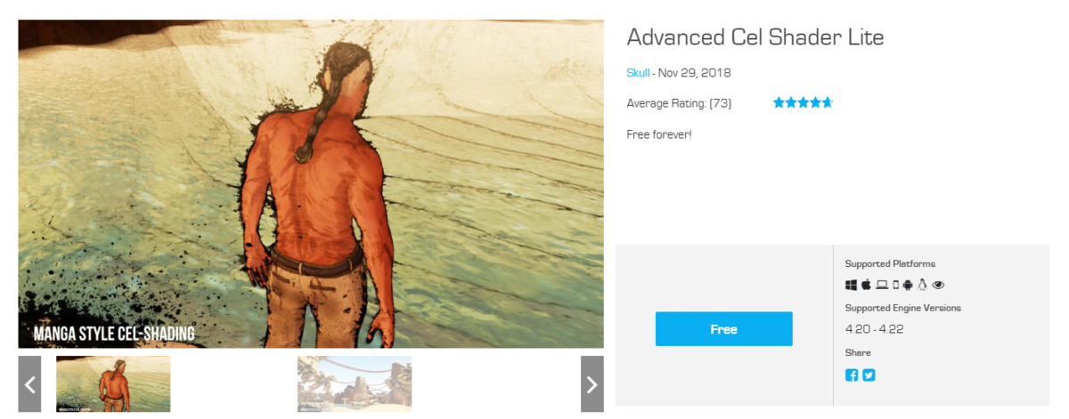
Task: Click the Linux penguin platform icon
Action: click(922, 285)
